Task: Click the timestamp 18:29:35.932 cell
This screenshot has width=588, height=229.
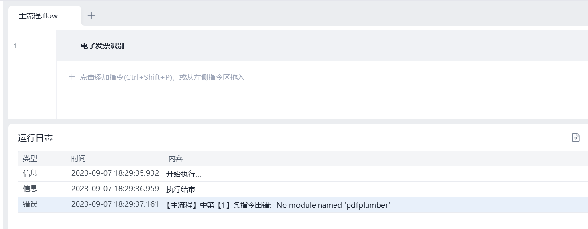Action: (115, 173)
